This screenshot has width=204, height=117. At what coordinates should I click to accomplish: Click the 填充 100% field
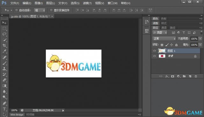coord(194,45)
